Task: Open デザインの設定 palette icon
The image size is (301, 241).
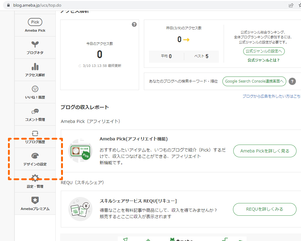Action: [x=35, y=156]
